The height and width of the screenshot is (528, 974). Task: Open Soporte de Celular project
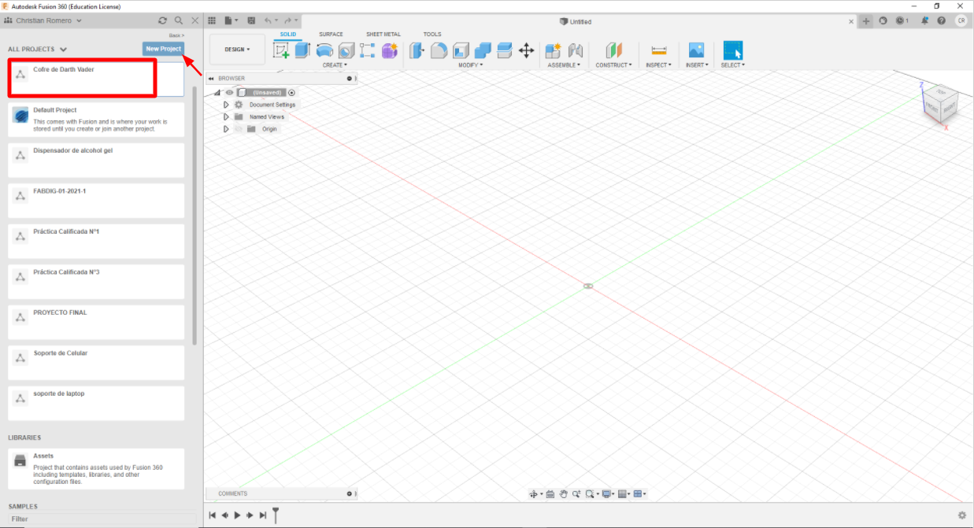tap(97, 362)
